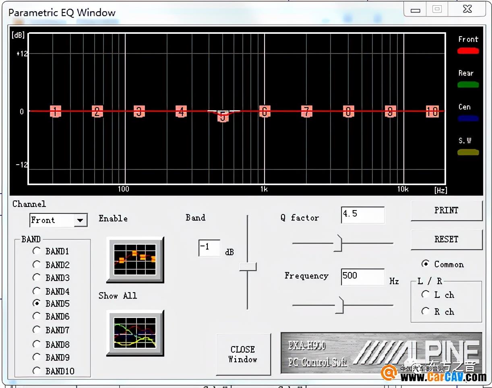Choose the BAND8 radio option
The height and width of the screenshot is (388, 492).
click(x=37, y=344)
